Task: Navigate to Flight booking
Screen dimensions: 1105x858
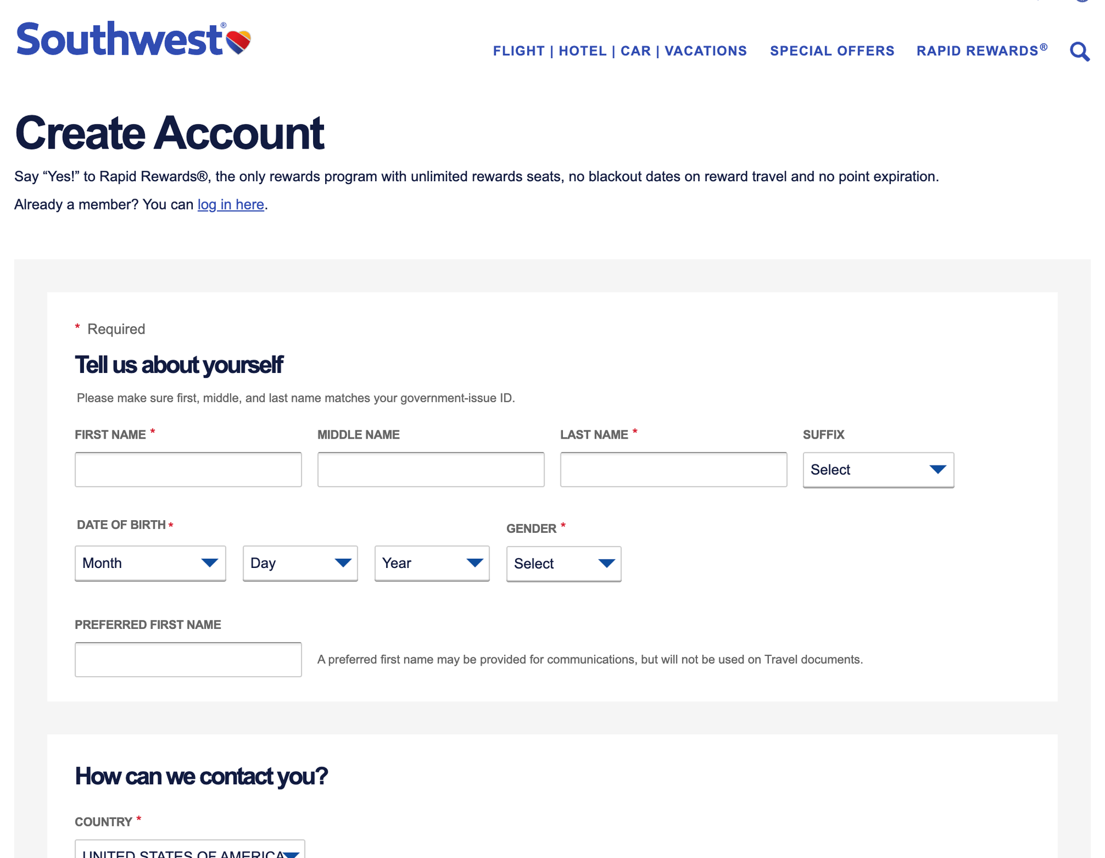Action: (x=519, y=51)
